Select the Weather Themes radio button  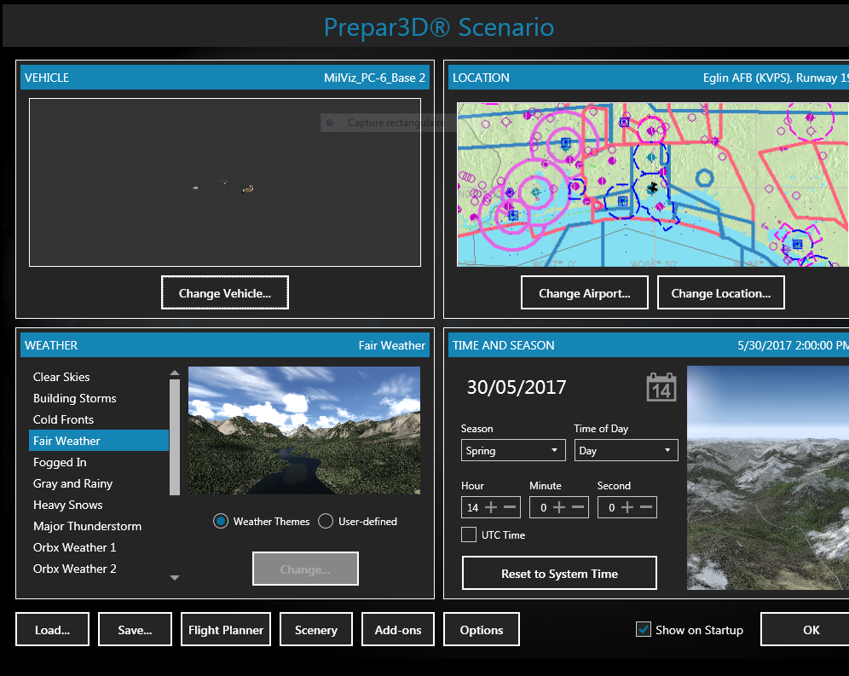pyautogui.click(x=221, y=521)
